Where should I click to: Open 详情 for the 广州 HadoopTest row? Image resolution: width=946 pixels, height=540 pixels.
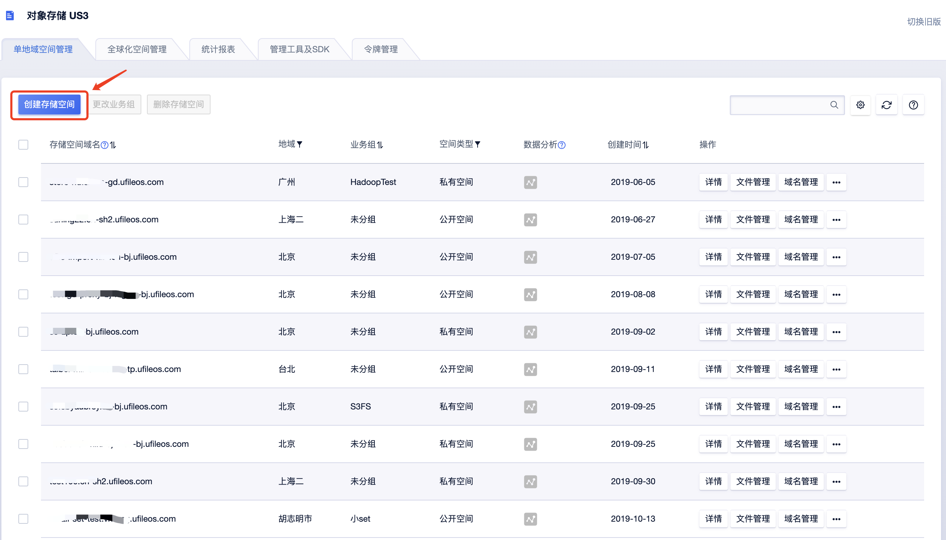pos(713,182)
